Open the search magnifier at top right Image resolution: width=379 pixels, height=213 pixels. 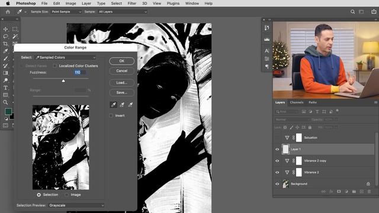pos(353,12)
